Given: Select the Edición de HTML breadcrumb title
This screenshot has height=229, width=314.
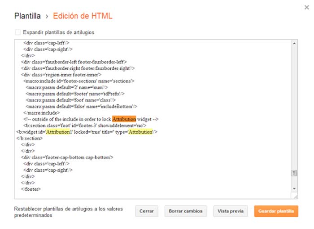Looking at the screenshot, I should point(83,16).
